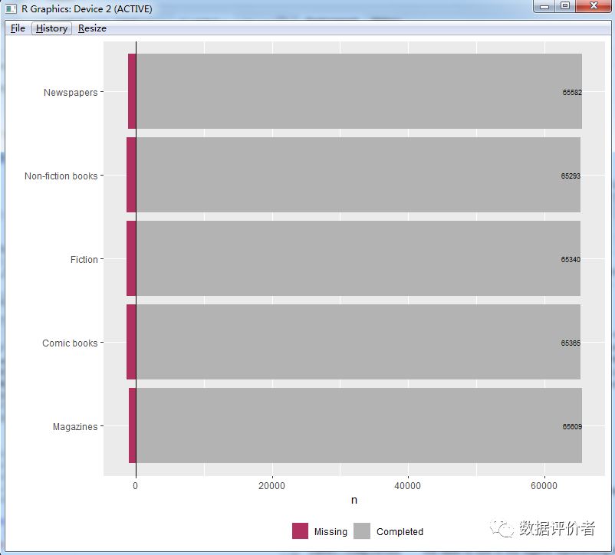Click the red Missing legend swatch
This screenshot has width=615, height=555.
(300, 531)
